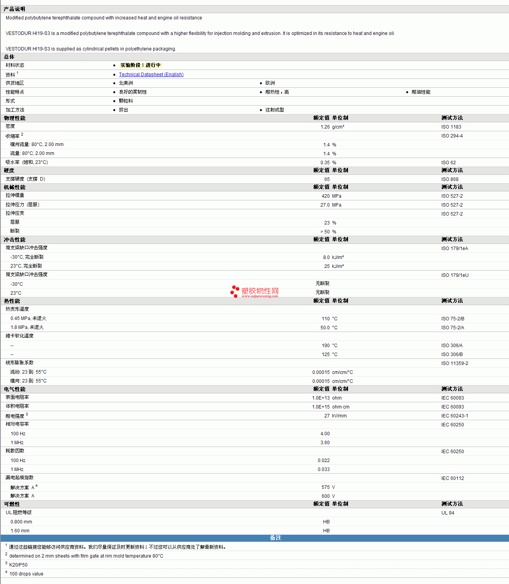The width and height of the screenshot is (509, 584).
Task: Select the 实验阶段：进行中 status text
Action: point(140,65)
